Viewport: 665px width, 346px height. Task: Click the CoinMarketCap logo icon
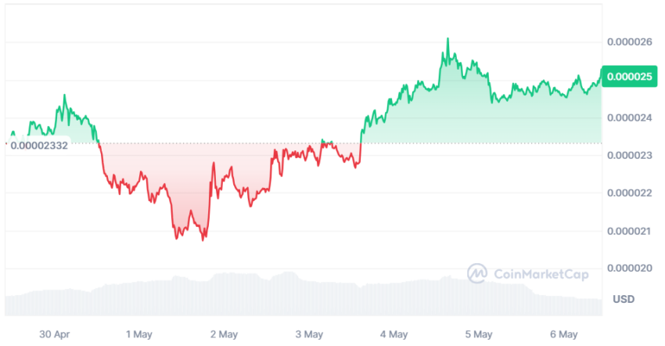point(477,273)
